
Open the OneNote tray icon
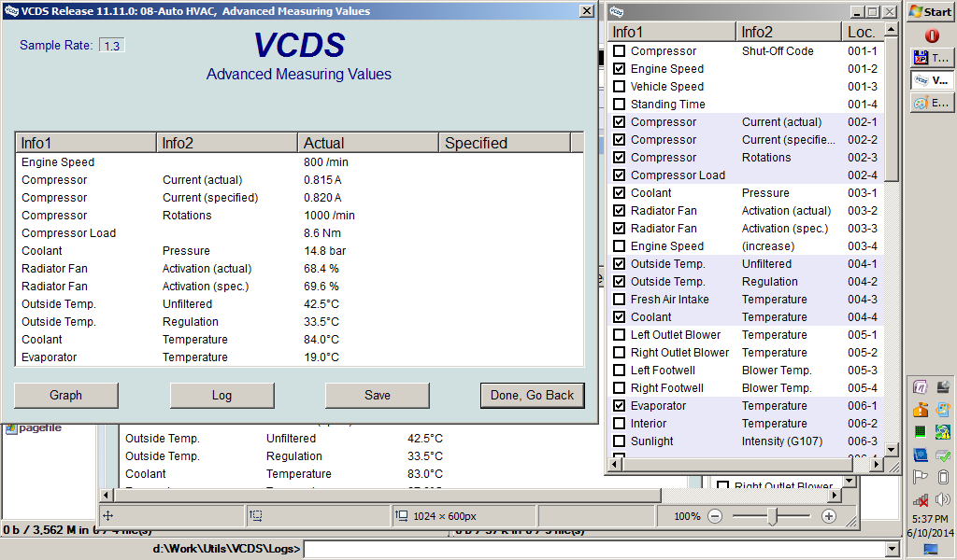920,387
